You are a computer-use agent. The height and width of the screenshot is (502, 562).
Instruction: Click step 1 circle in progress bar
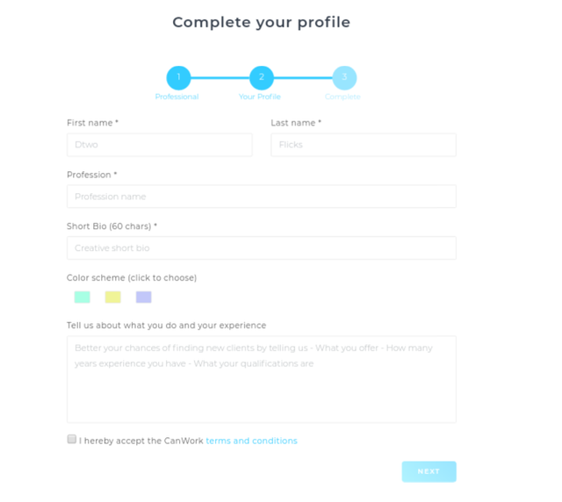[x=178, y=78]
